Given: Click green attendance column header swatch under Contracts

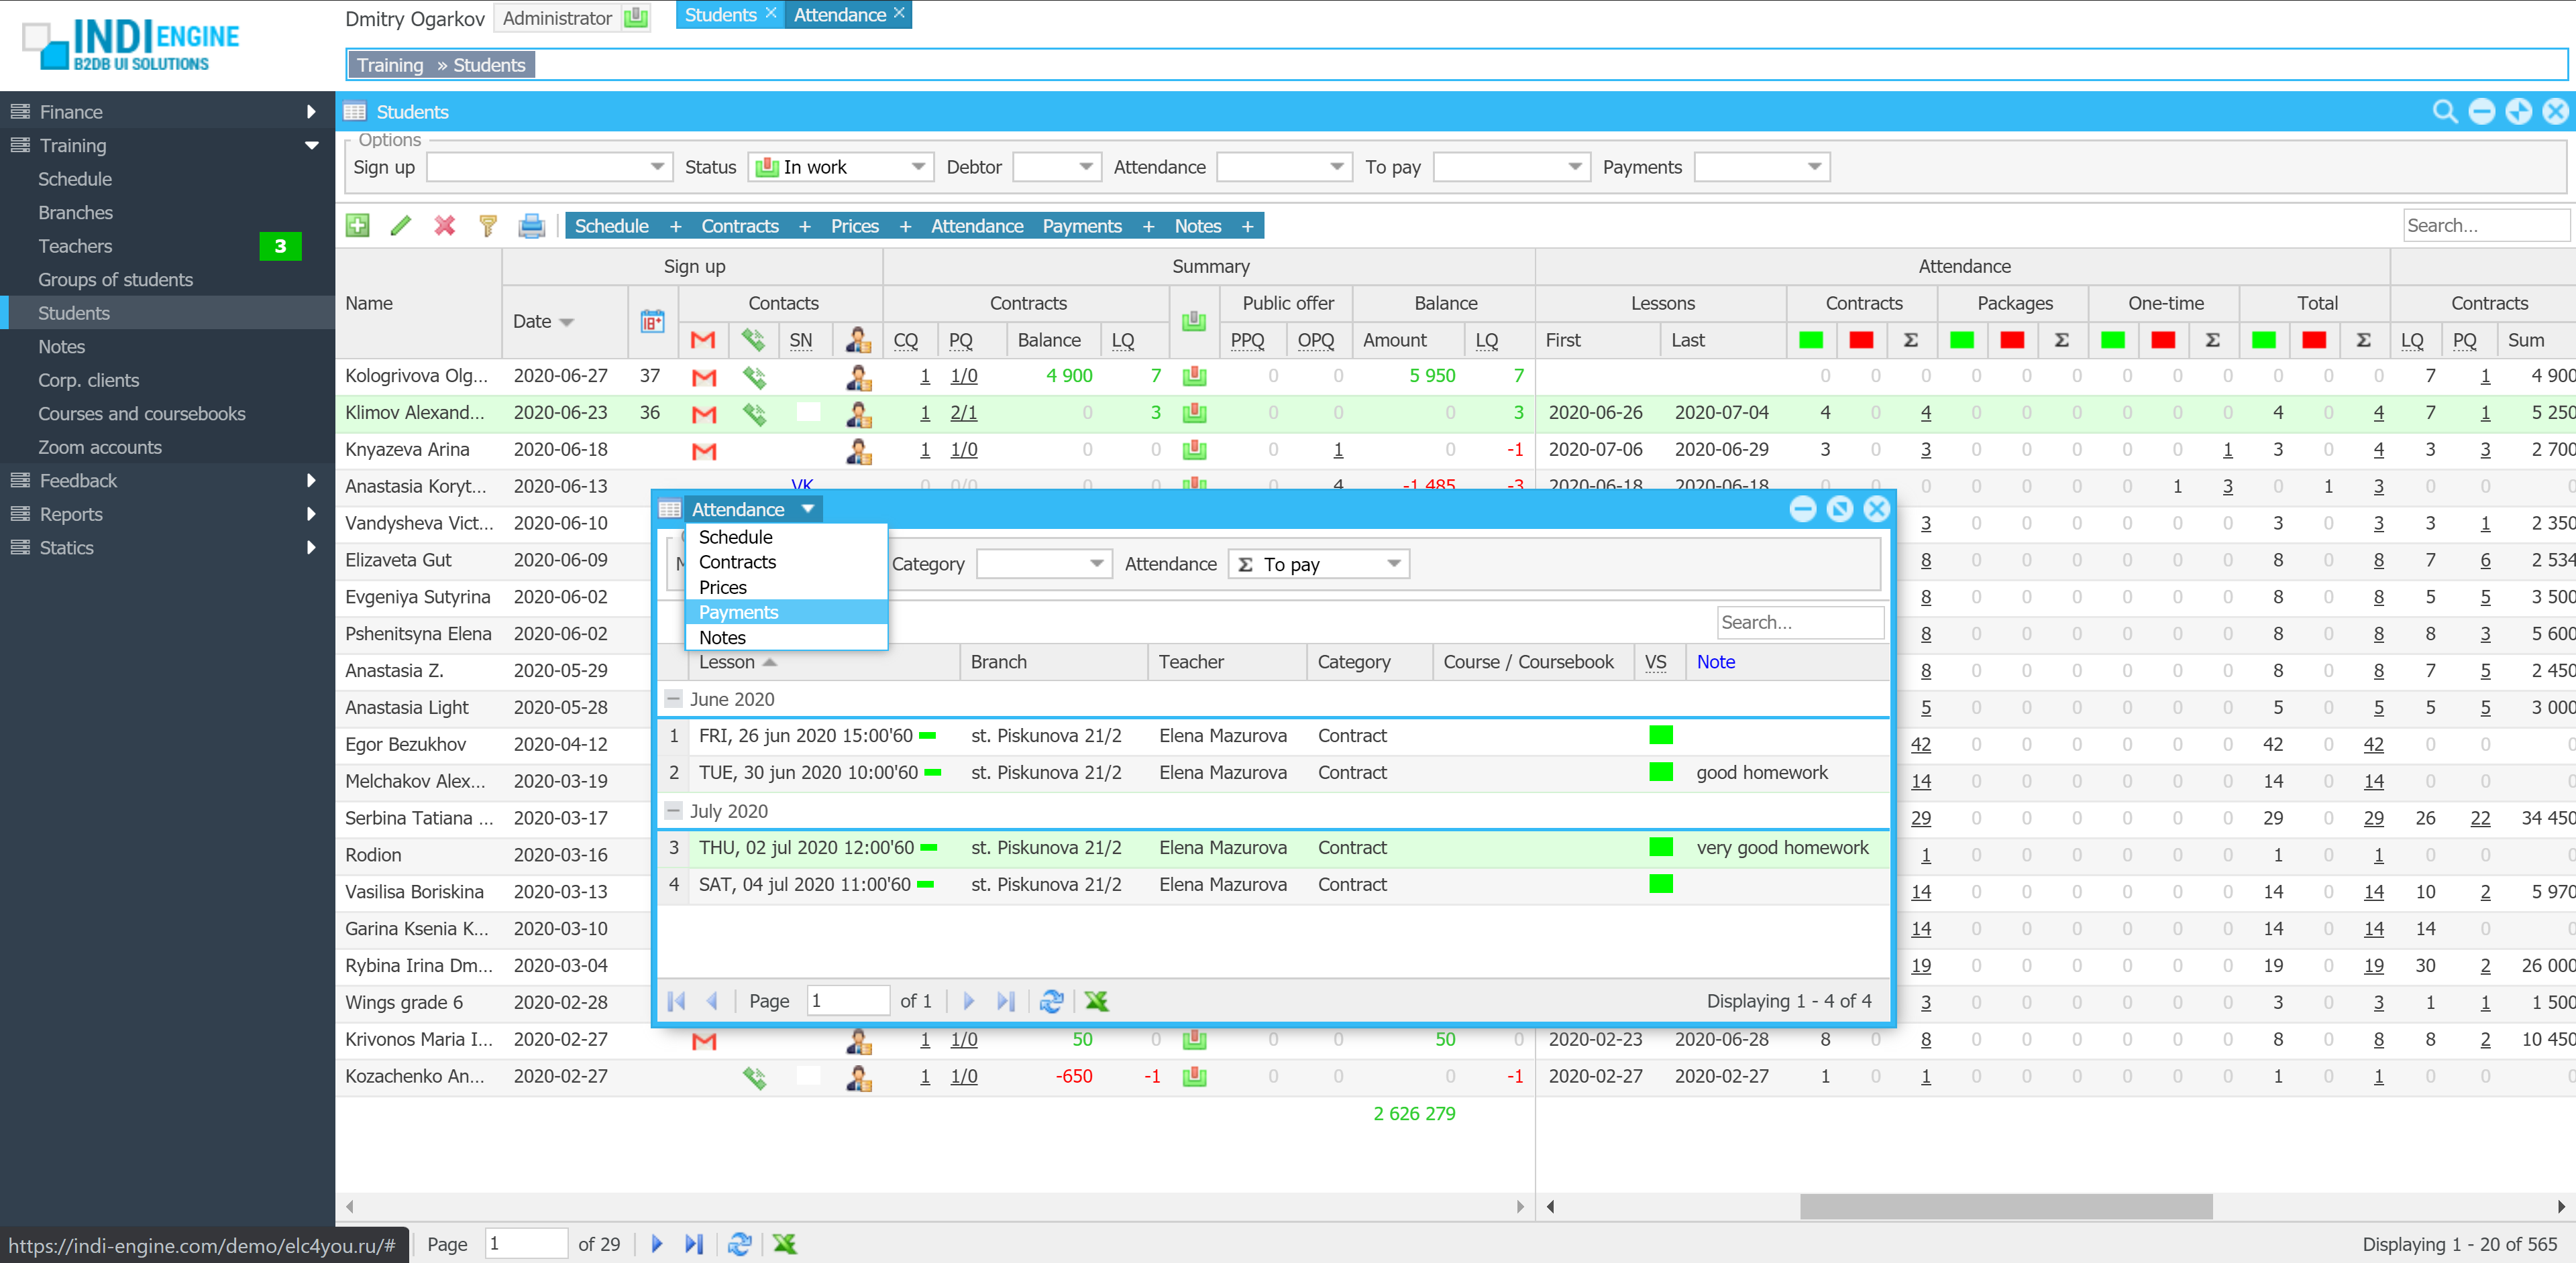Looking at the screenshot, I should [x=1810, y=341].
